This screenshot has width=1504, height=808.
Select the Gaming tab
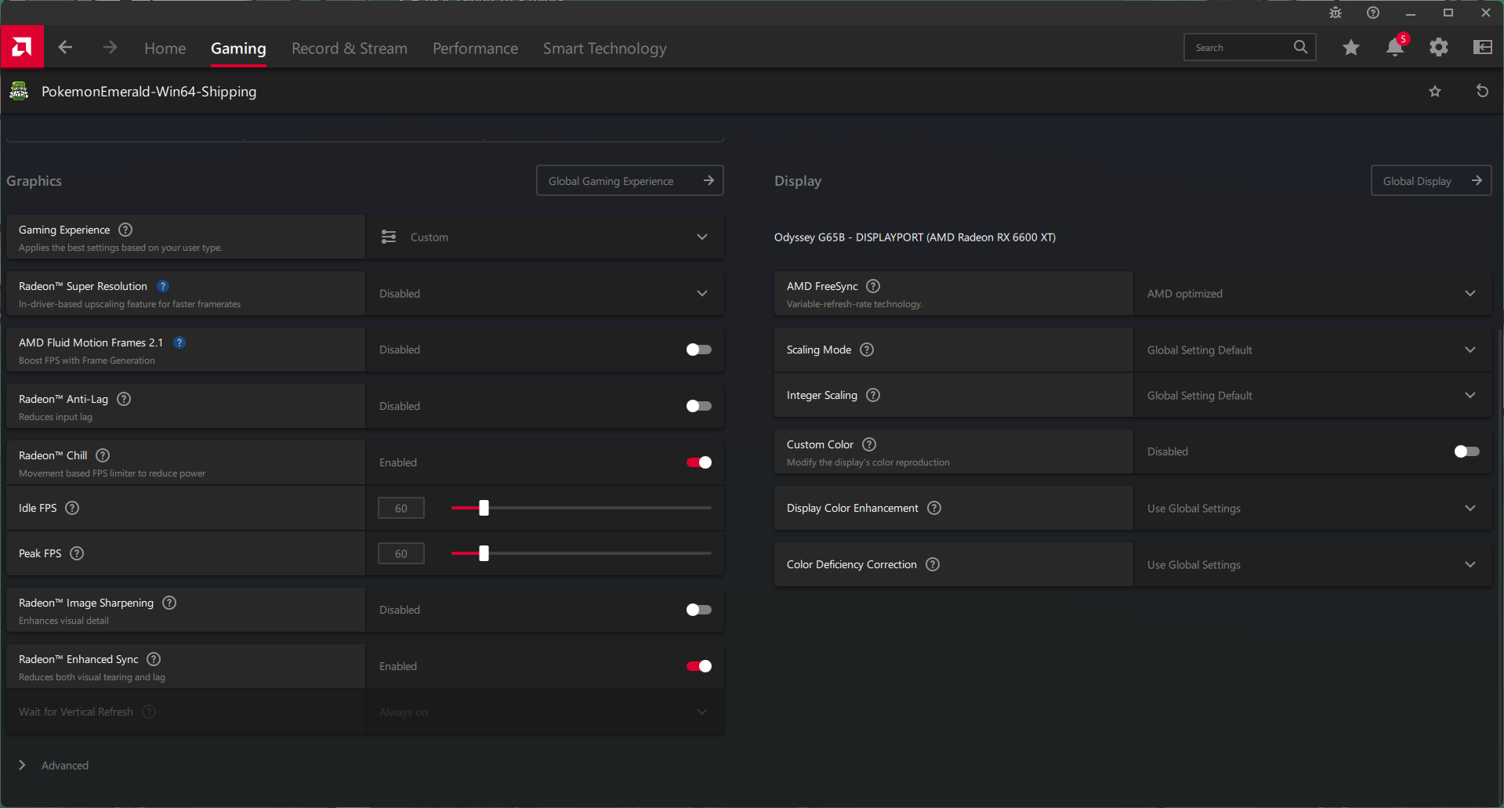point(238,48)
